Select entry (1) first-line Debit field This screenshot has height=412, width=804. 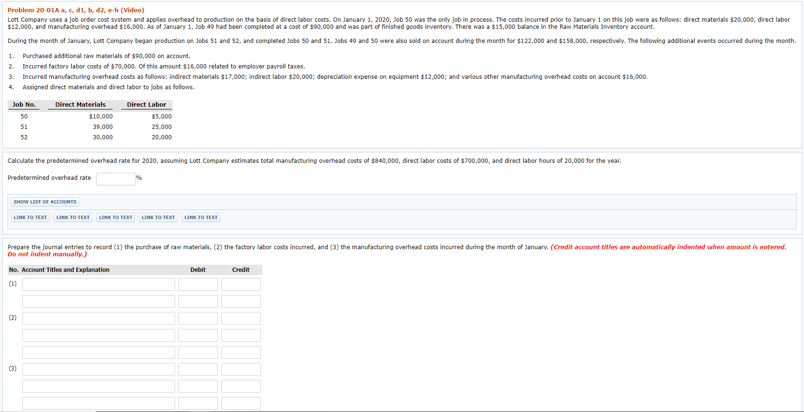click(198, 284)
